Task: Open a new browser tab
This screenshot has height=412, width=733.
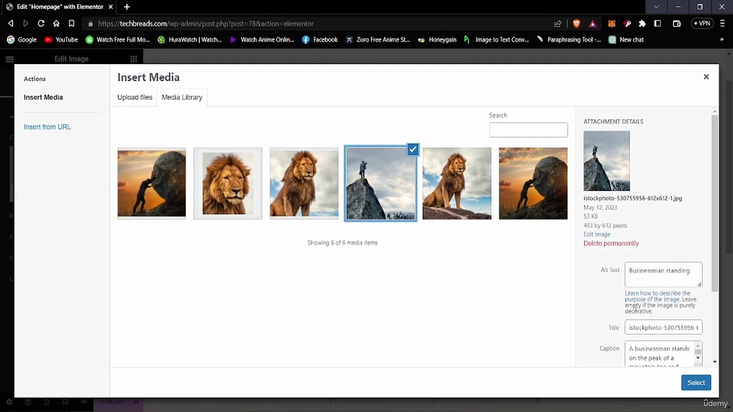Action: 127,7
